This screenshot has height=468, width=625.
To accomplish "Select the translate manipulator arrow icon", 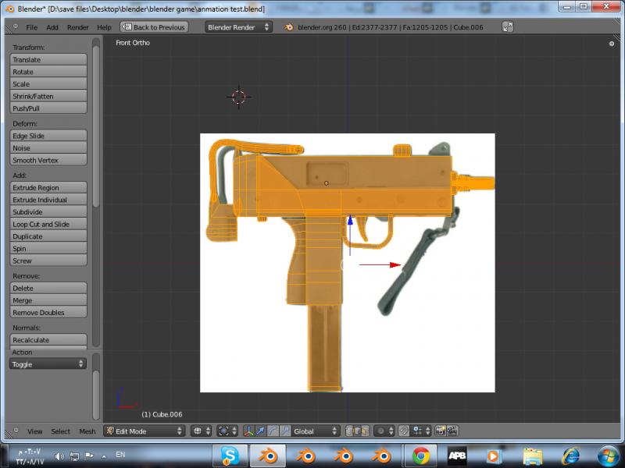I will (261, 431).
